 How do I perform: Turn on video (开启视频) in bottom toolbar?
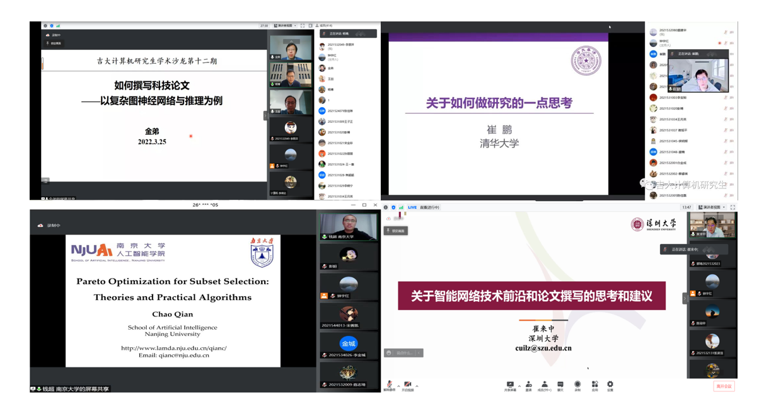407,384
